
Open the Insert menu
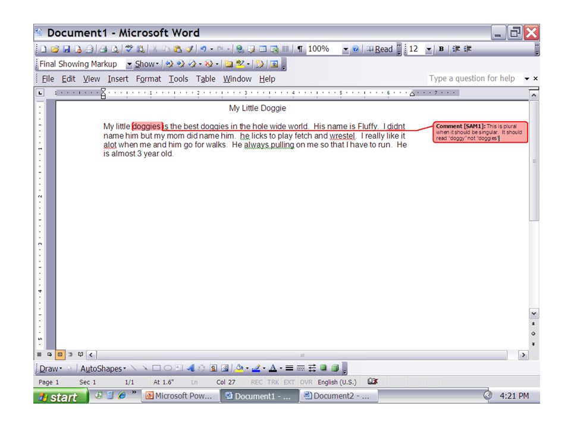pos(118,79)
